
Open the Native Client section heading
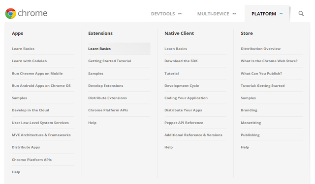[x=179, y=33]
